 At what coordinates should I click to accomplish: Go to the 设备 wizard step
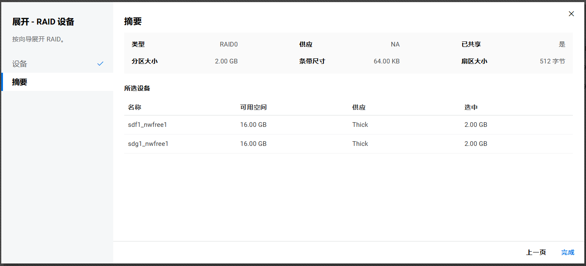click(x=20, y=64)
